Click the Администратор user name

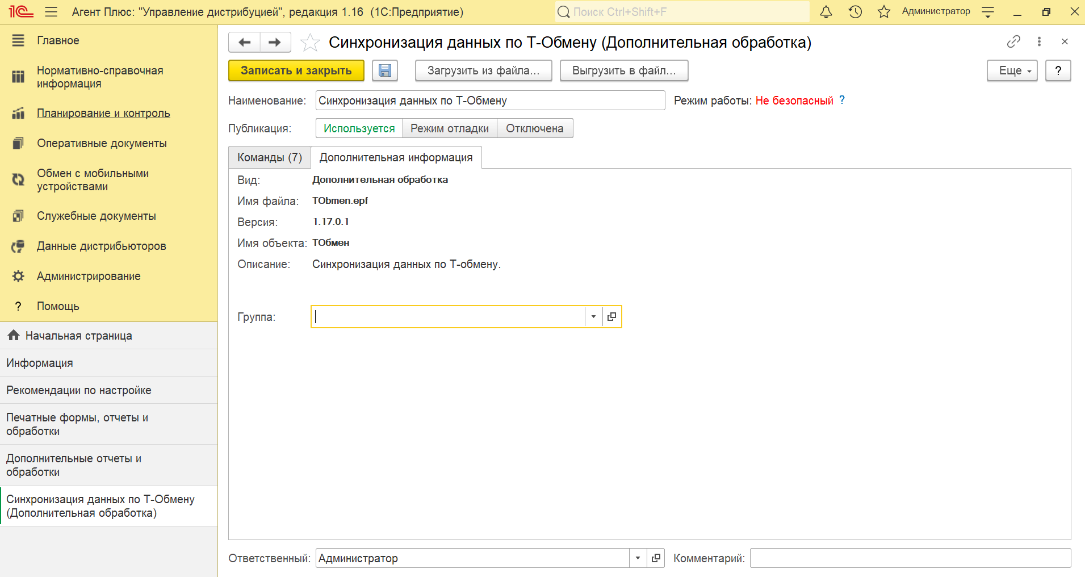[936, 11]
